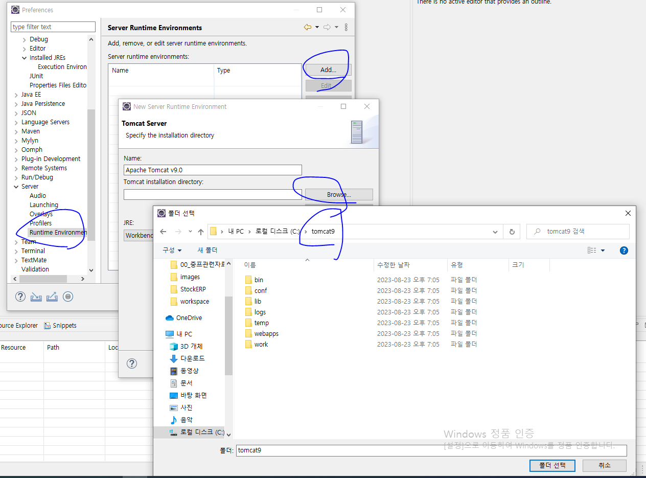The width and height of the screenshot is (646, 478).
Task: Change the view layout icon in folder picker
Action: [x=592, y=251]
